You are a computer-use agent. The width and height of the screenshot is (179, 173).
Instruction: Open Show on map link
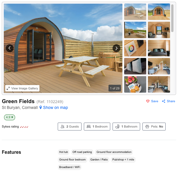55,107
